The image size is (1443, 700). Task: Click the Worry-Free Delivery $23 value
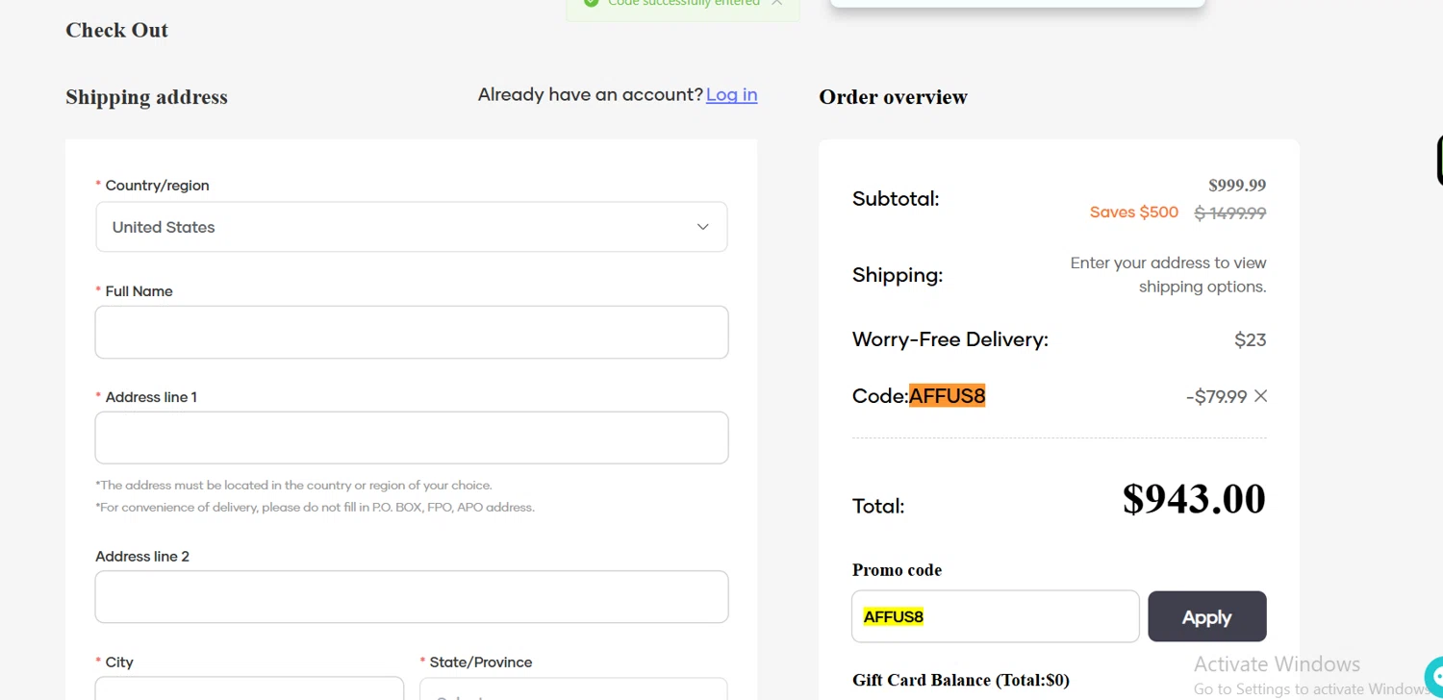click(x=1251, y=339)
